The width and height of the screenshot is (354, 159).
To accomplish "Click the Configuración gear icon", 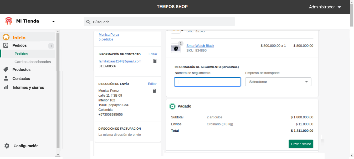I will (7, 146).
